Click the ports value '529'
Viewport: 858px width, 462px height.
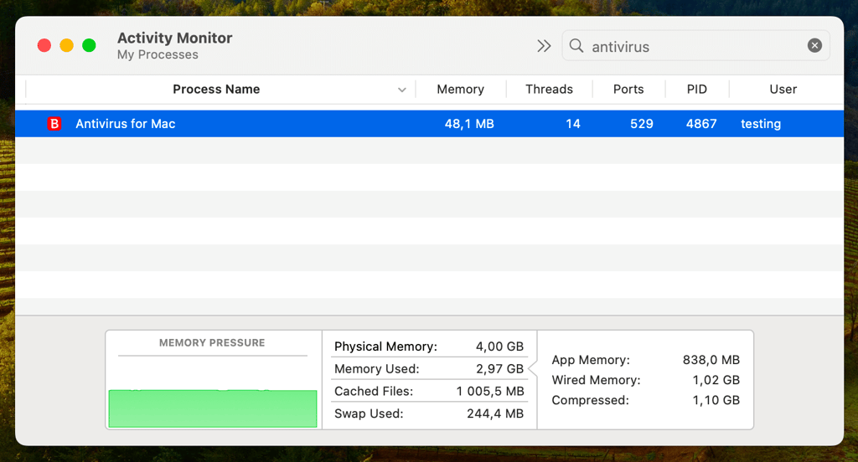click(x=641, y=124)
